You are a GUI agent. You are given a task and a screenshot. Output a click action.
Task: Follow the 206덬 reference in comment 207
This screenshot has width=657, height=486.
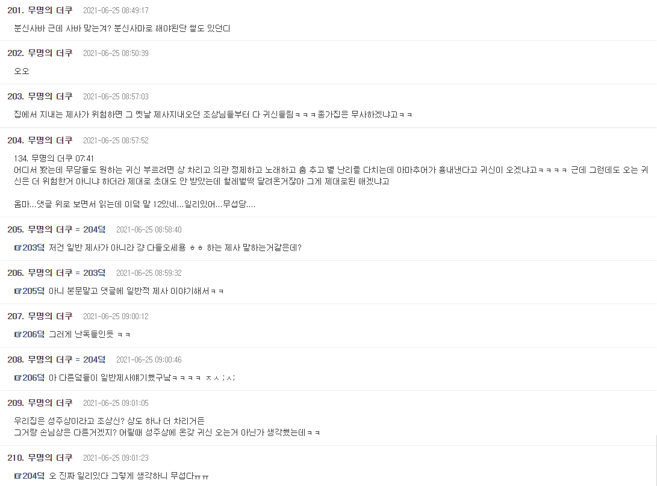[33, 334]
